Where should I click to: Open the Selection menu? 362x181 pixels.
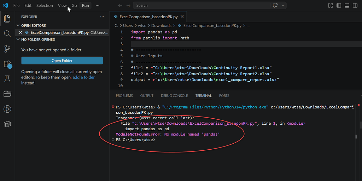(x=45, y=6)
